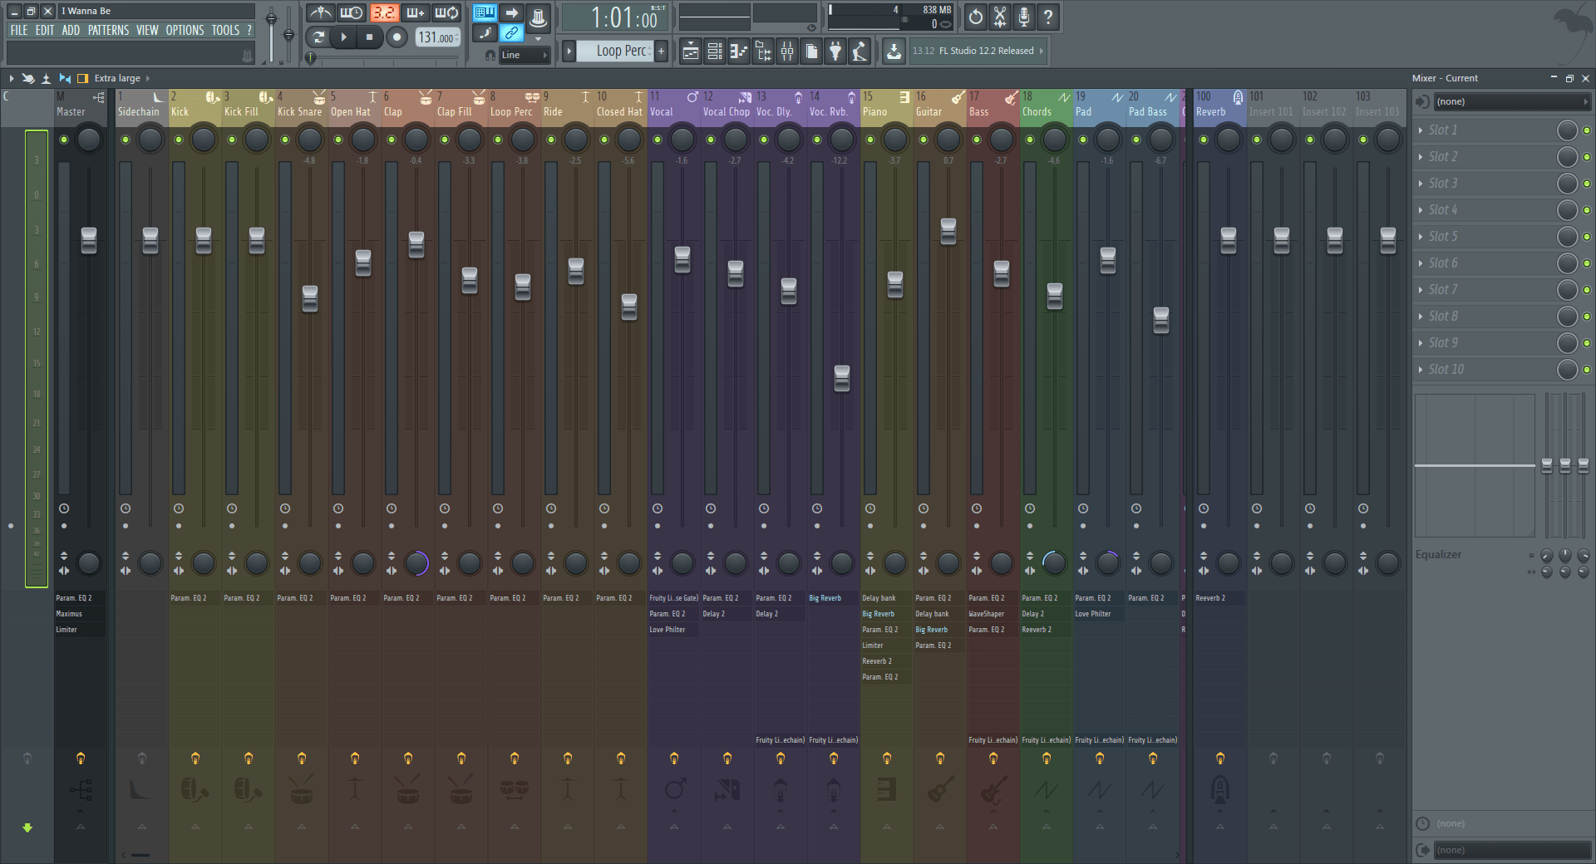Screen dimensions: 1596x864
Task: Toggle Slot 5 enable LED
Action: click(1587, 237)
